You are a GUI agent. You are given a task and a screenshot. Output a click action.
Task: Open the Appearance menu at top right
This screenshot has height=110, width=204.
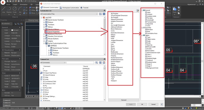(x=192, y=4)
